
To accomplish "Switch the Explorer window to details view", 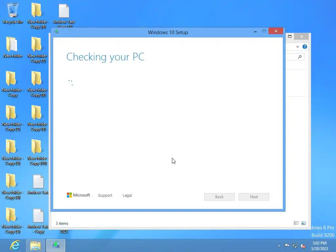I will point(296,223).
